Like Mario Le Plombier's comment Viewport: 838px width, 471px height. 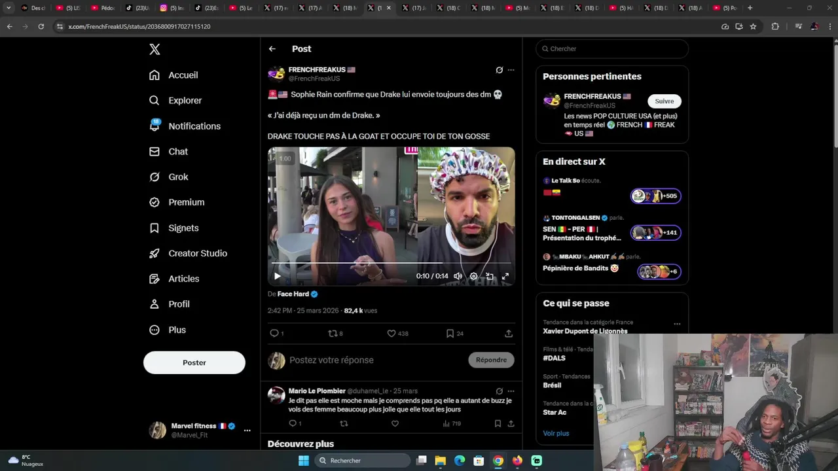(x=395, y=424)
